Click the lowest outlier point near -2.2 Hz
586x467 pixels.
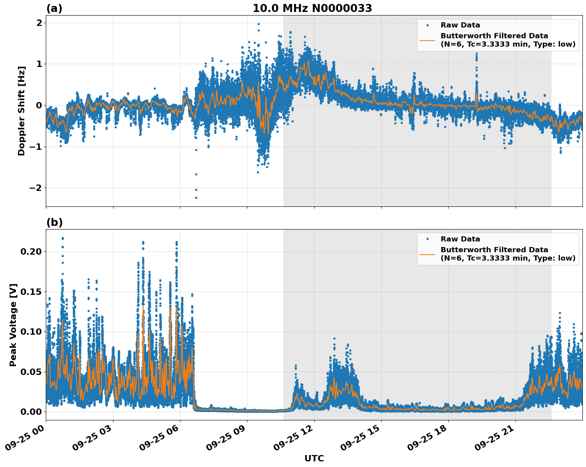[195, 197]
